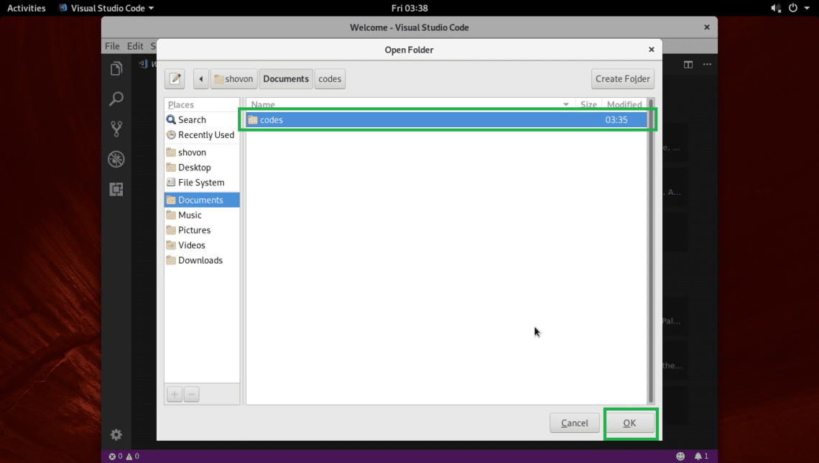This screenshot has width=819, height=463.
Task: Click the notification bell in status bar
Action: [x=700, y=456]
